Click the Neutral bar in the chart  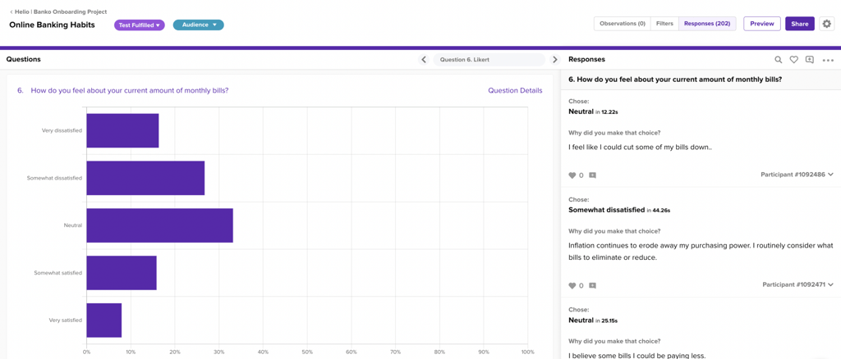(159, 225)
